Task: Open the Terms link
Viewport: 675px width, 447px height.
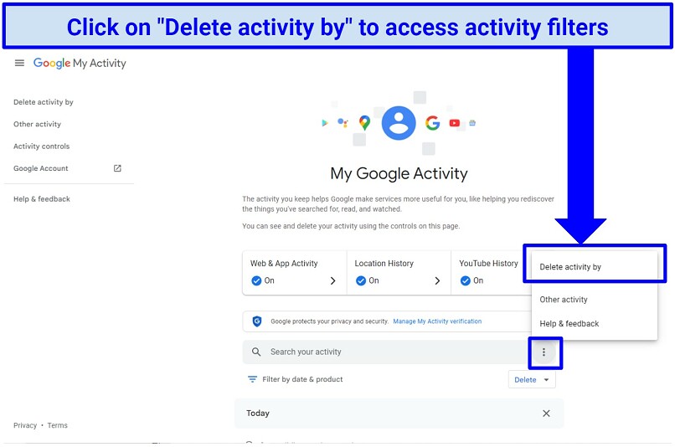Action: click(x=57, y=425)
